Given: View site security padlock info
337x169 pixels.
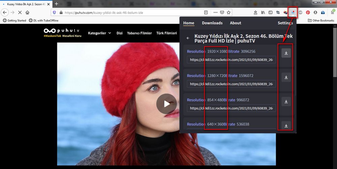Looking at the screenshot, I should (61, 12).
